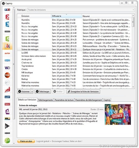Select the France 3 channel icon
Image resolution: width=139 pixels, height=148 pixels.
point(7,24)
